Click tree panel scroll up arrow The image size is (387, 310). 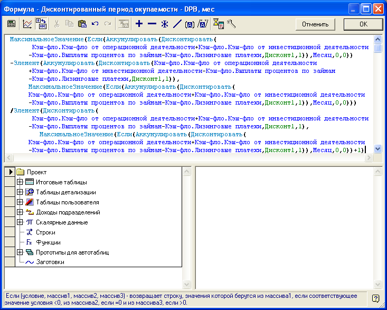coord(186,171)
